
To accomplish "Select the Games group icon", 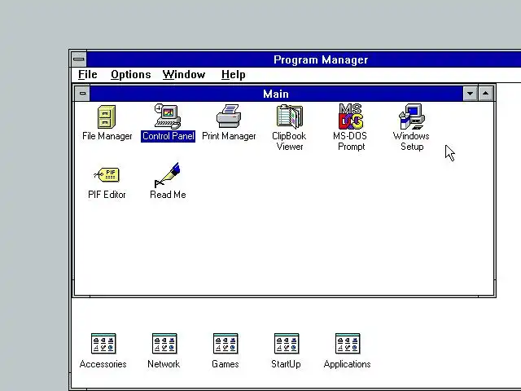I will [x=225, y=344].
